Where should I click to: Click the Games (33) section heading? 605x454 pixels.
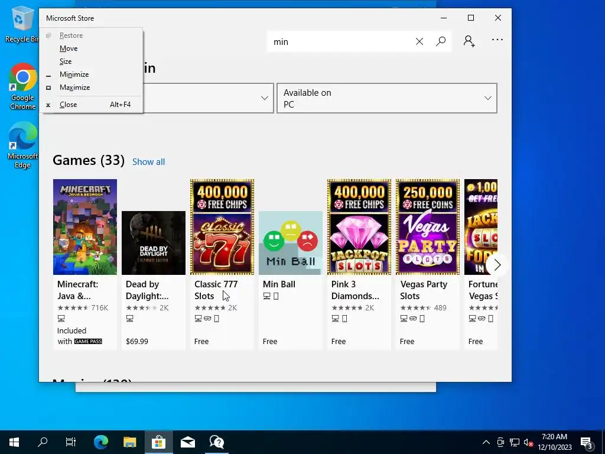point(89,160)
